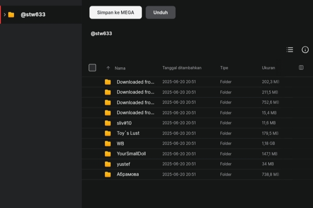Click the folder icon of the 211,5 MB row
The image size is (313, 208).
108,92
